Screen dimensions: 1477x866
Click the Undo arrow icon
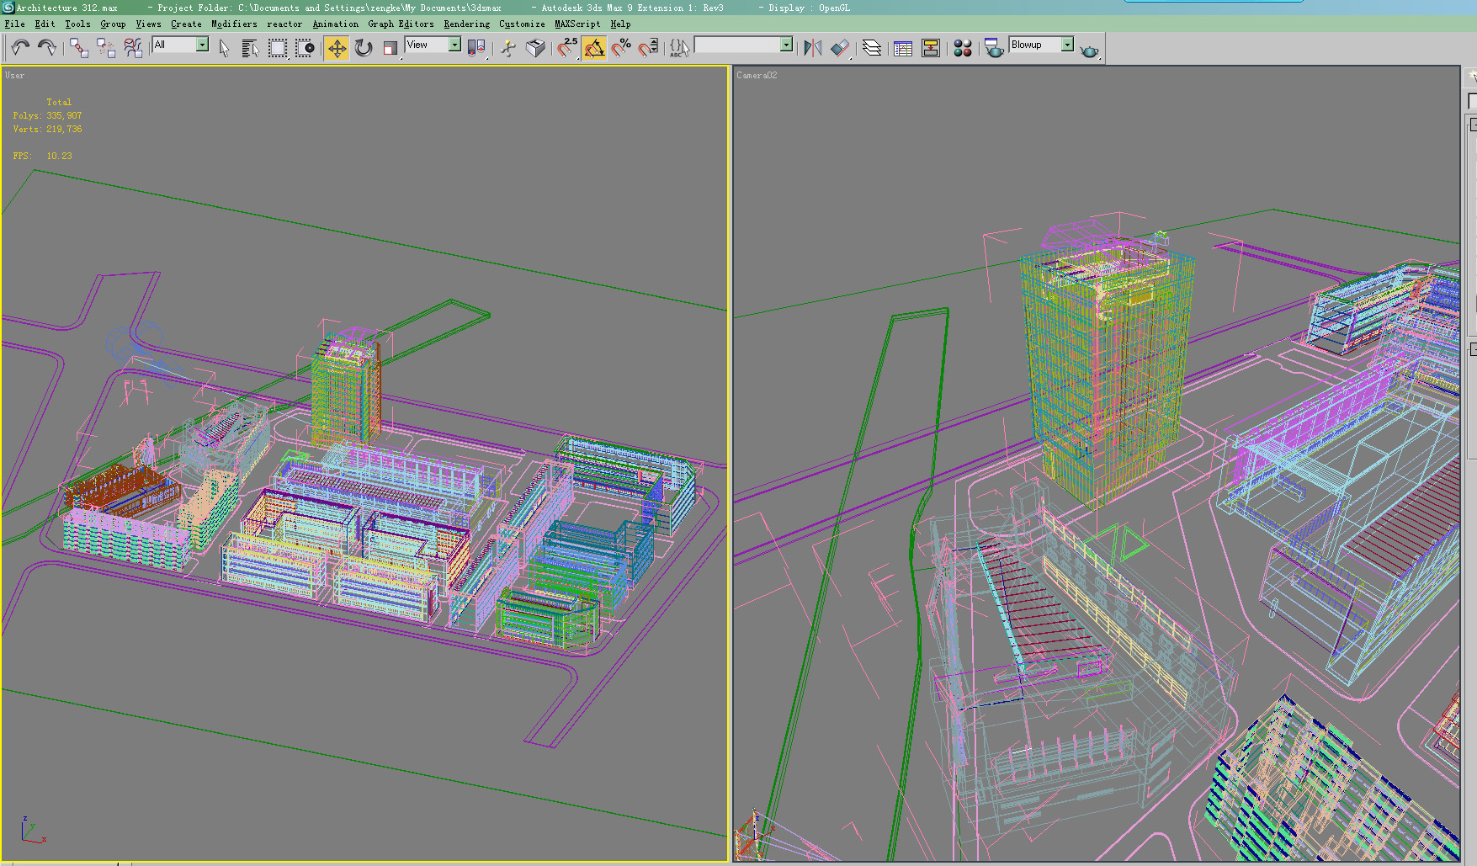click(20, 48)
